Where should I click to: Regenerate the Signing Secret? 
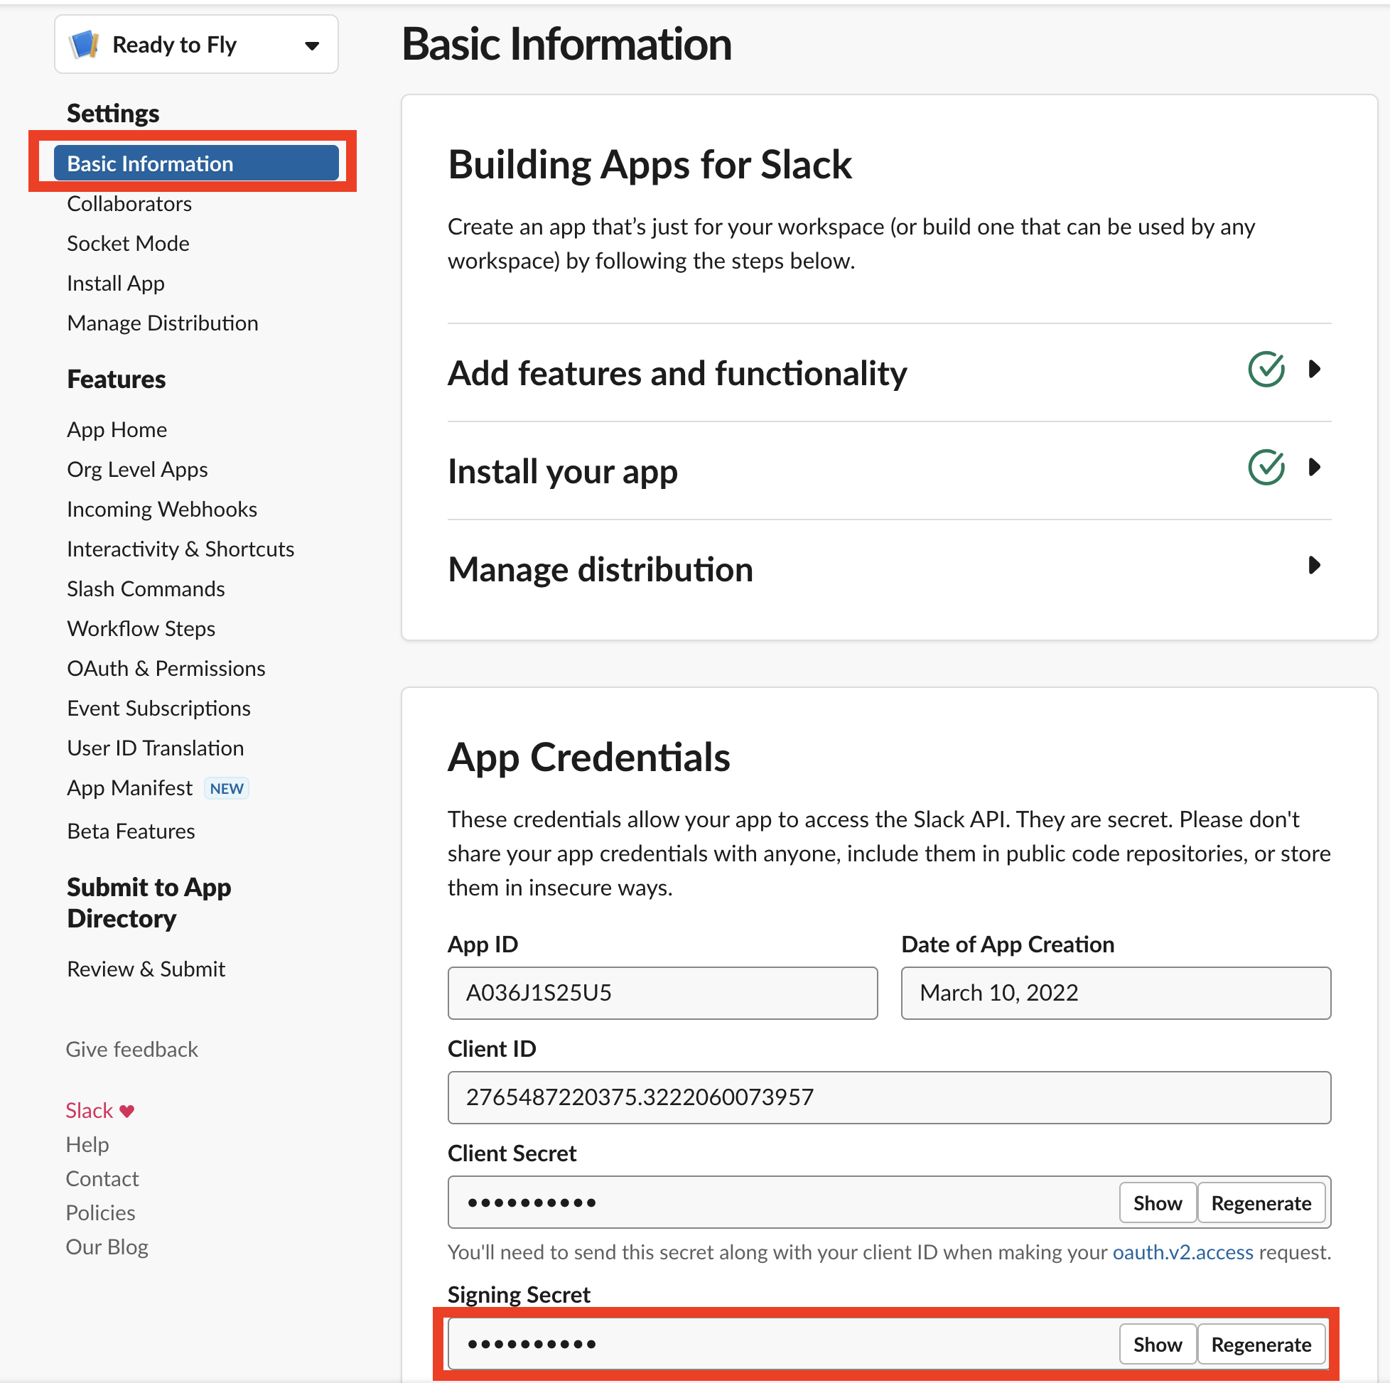(x=1261, y=1344)
